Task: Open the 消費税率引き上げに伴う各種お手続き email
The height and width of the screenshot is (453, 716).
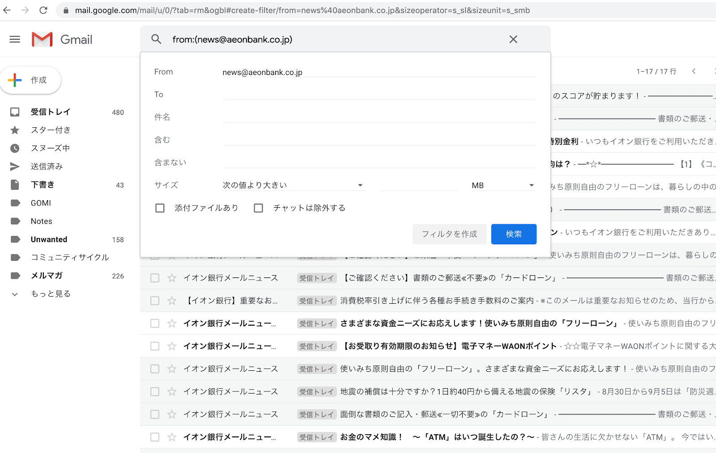Action: 428,301
